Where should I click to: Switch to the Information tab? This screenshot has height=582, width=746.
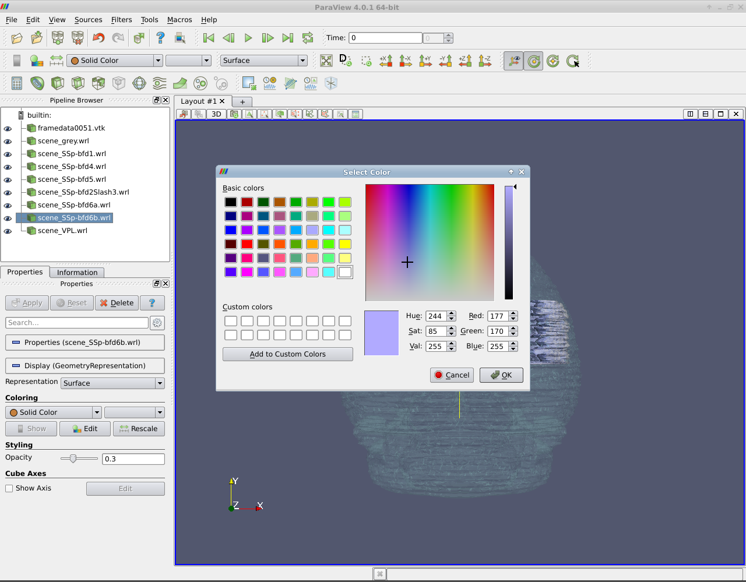point(77,273)
